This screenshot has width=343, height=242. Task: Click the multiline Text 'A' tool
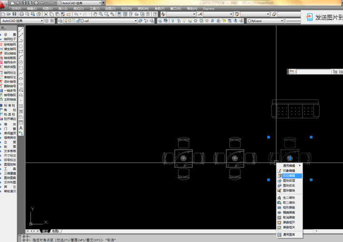tap(21, 128)
